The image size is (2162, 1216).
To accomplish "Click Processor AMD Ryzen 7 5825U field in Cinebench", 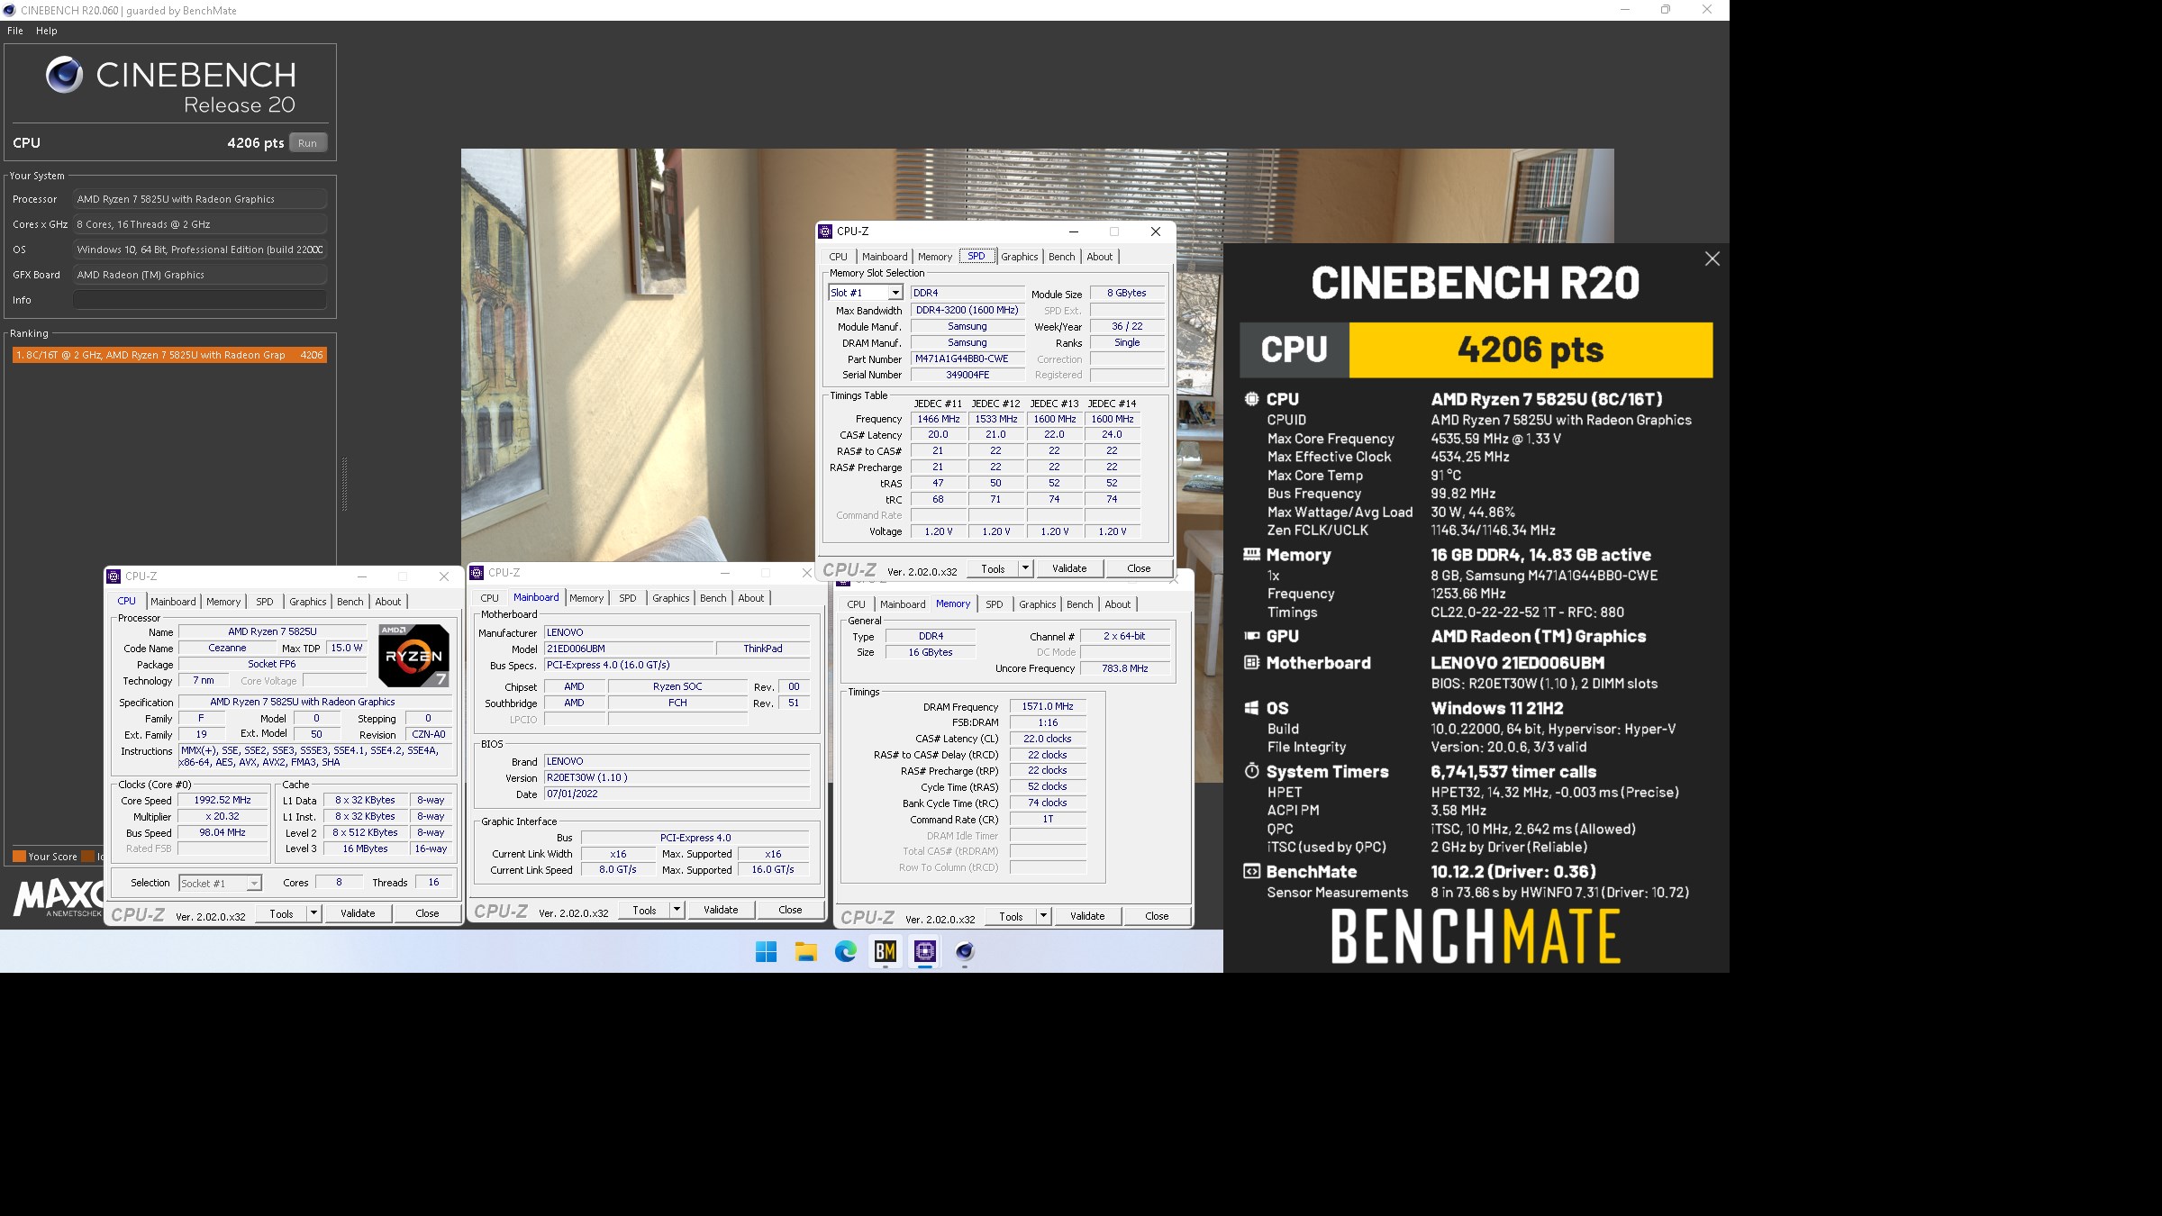I will pos(200,199).
